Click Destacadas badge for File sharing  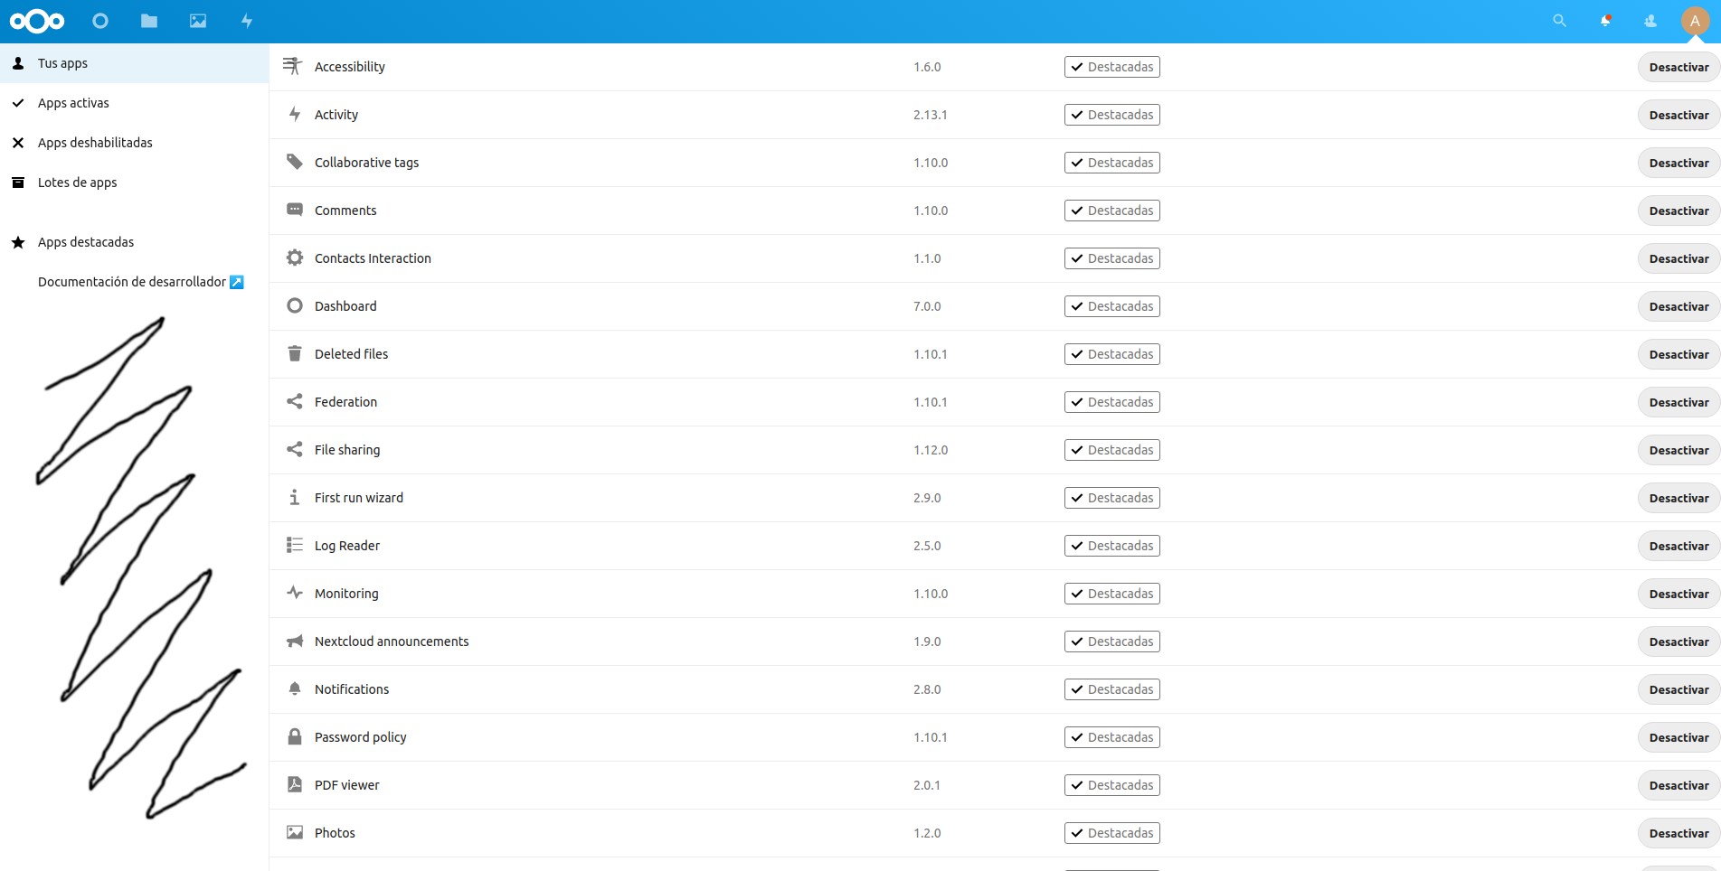(x=1112, y=450)
